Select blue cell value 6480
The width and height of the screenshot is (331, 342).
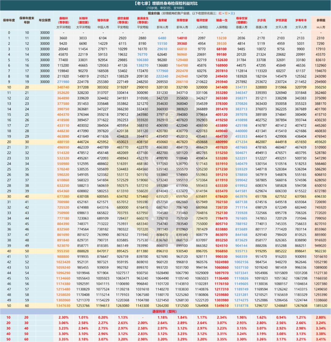point(162,38)
